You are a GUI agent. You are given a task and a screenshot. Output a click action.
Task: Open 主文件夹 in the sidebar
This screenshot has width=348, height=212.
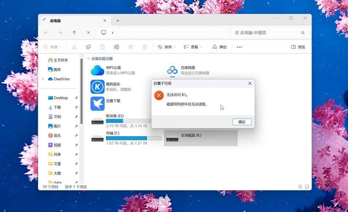[x=58, y=60]
